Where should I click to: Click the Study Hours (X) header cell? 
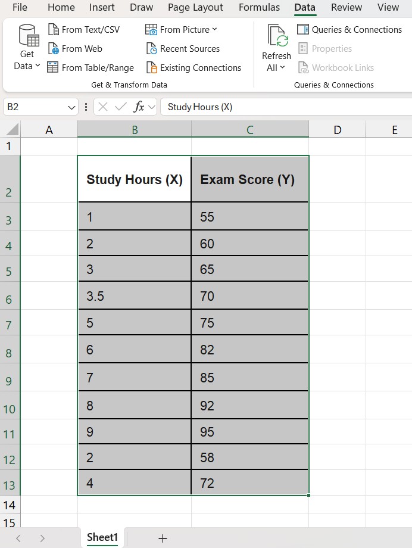(135, 179)
